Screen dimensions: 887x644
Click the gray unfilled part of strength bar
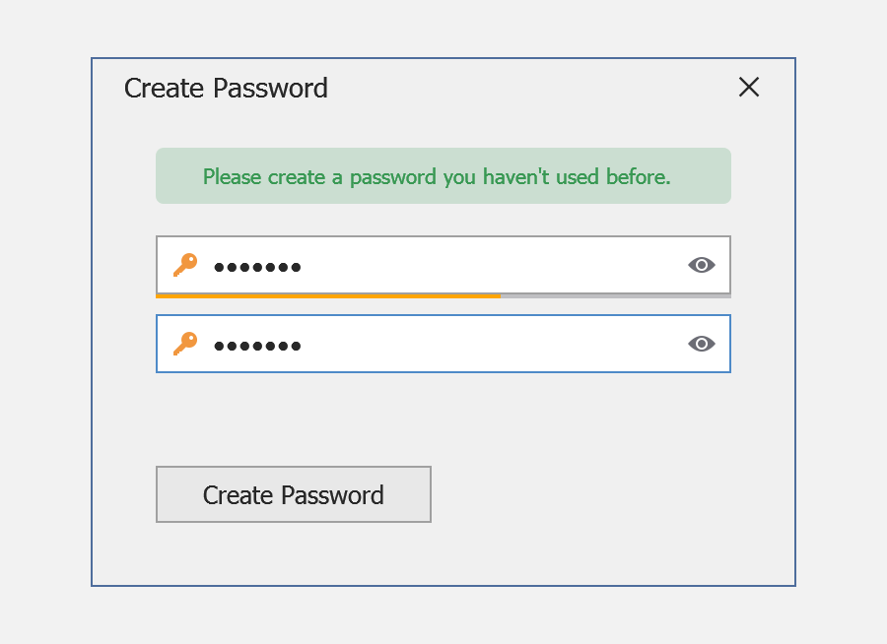coord(615,295)
